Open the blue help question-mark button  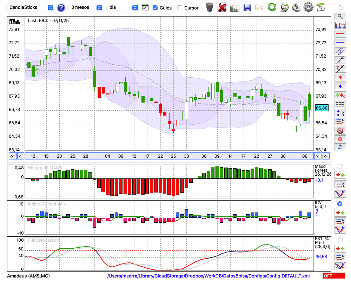(x=61, y=8)
